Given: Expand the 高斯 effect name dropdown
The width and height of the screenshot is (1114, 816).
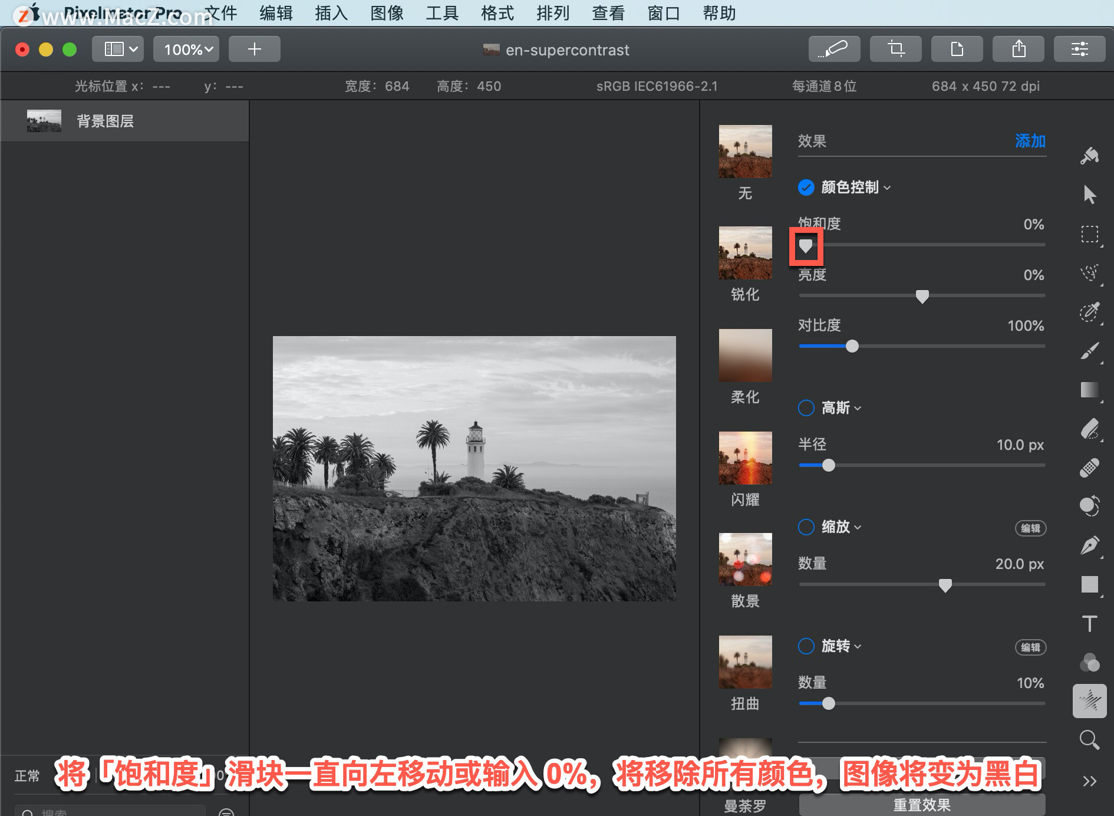Looking at the screenshot, I should 841,408.
